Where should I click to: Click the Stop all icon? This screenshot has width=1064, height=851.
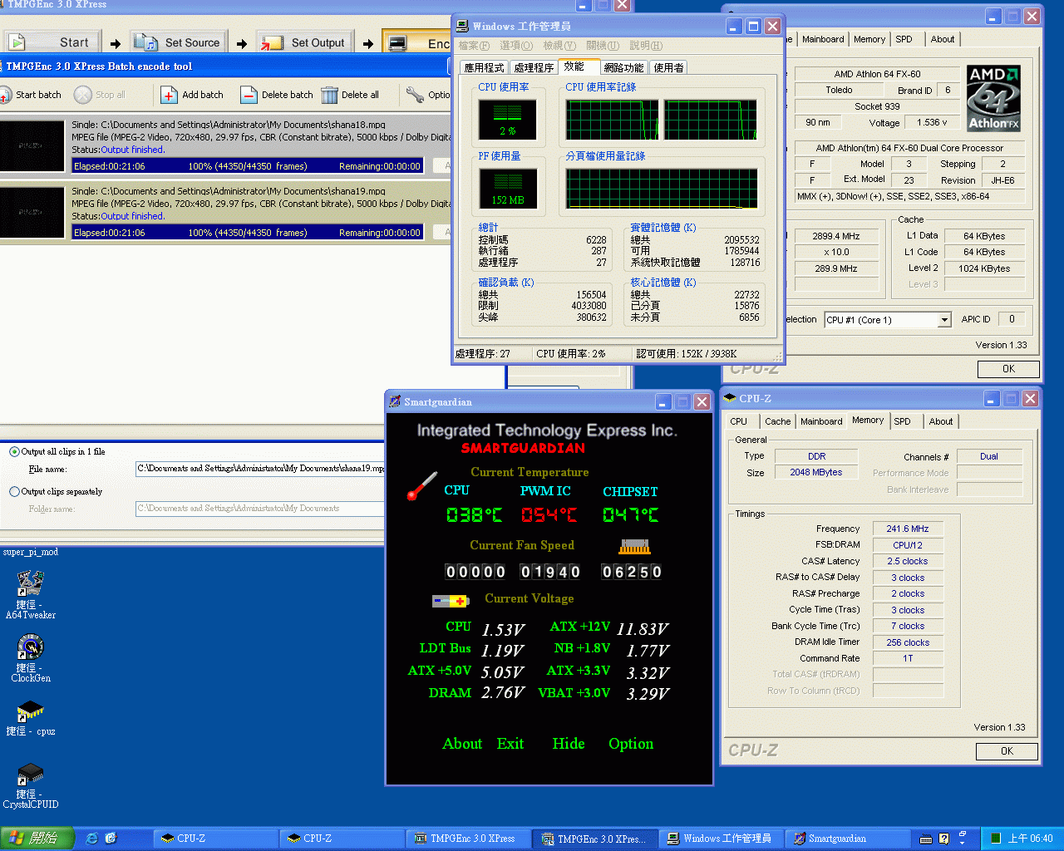point(83,95)
